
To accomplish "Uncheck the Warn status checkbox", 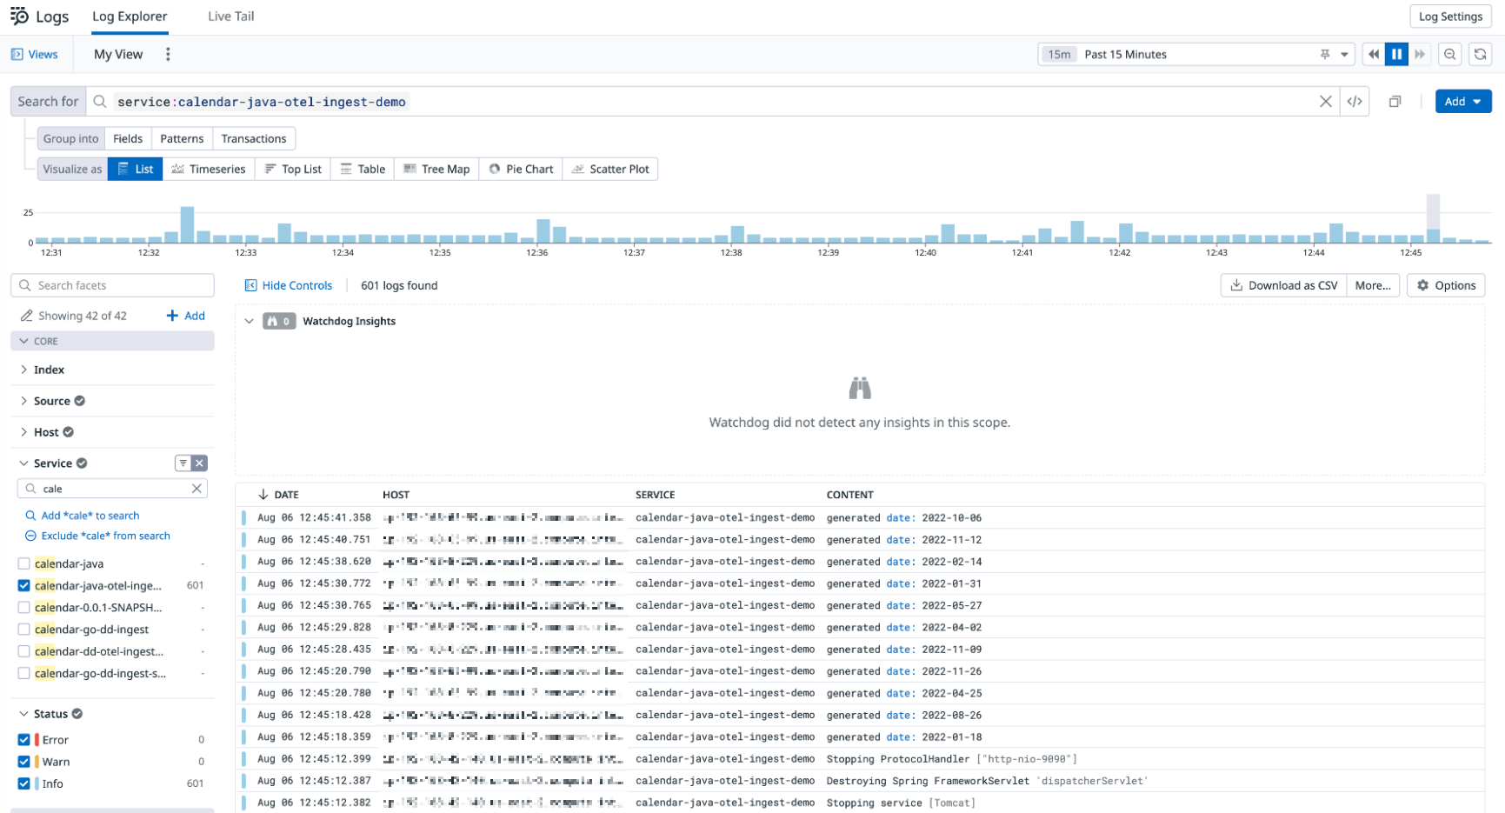I will [x=24, y=762].
